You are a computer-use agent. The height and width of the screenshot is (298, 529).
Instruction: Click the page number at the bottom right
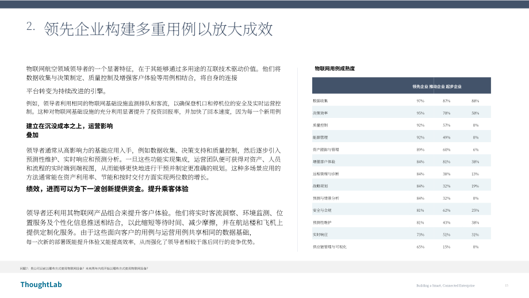[507, 285]
